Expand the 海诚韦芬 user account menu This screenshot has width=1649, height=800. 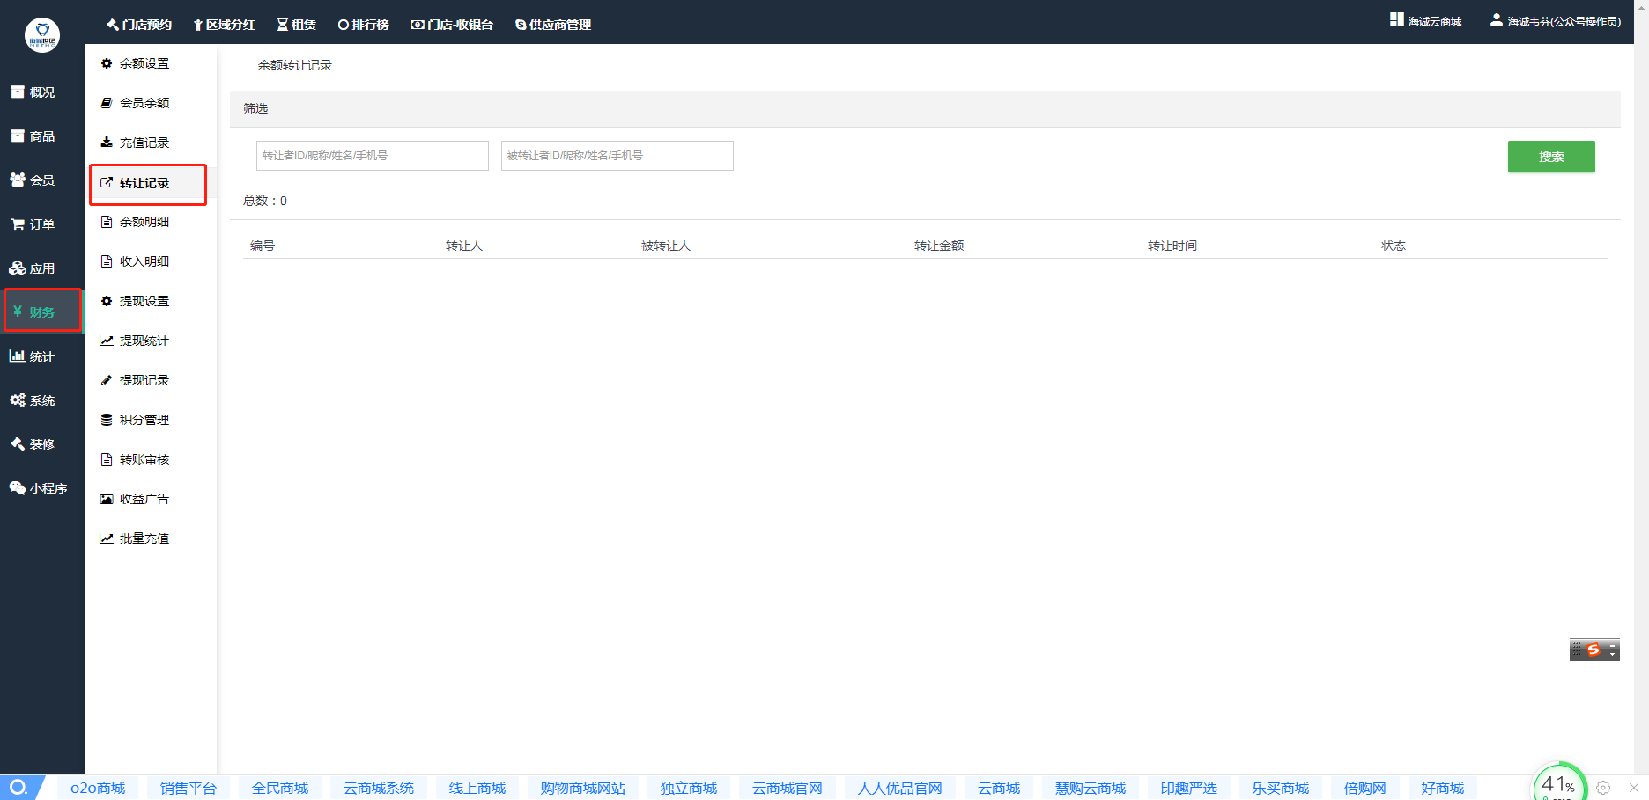click(1555, 21)
